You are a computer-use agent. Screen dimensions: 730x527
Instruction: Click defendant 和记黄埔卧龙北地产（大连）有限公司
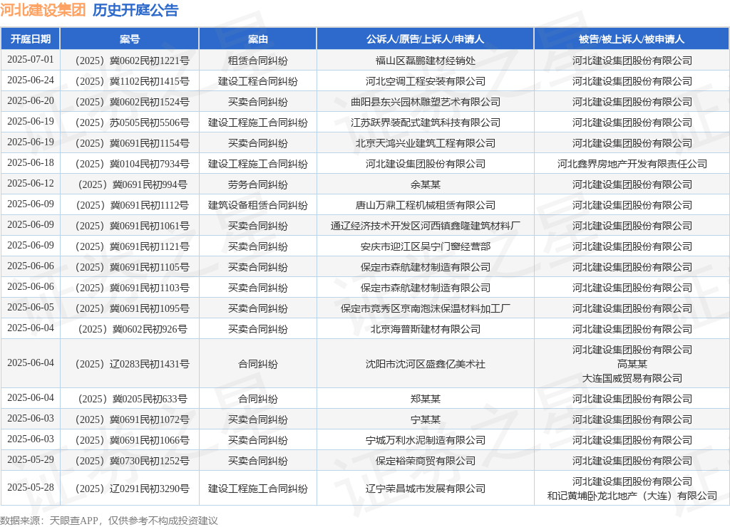coord(632,496)
